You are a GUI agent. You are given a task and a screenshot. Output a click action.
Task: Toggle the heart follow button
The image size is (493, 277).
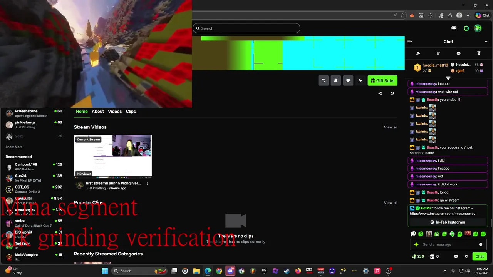348,80
